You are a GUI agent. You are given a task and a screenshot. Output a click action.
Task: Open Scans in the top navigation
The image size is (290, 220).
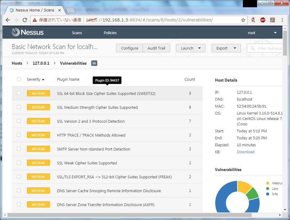click(77, 33)
